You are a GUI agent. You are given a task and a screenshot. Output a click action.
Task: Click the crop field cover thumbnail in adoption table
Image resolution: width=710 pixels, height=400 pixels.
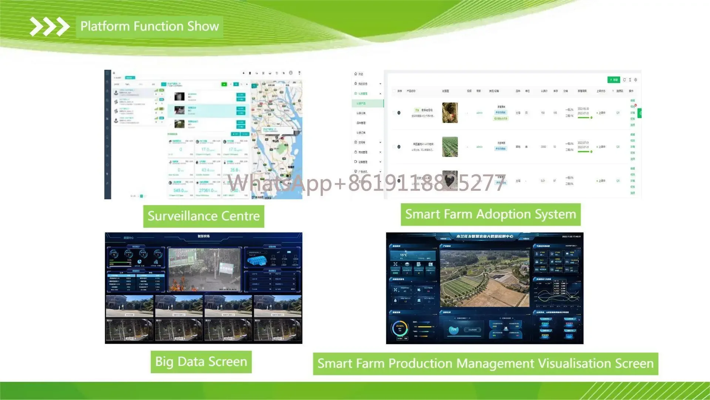(450, 147)
